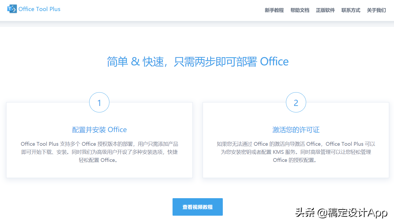The width and height of the screenshot is (394, 224).
Task: Select the 配置并安装 Office card title
Action: coord(99,130)
